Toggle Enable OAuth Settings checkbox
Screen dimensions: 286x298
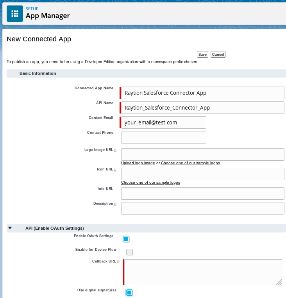coord(126,239)
